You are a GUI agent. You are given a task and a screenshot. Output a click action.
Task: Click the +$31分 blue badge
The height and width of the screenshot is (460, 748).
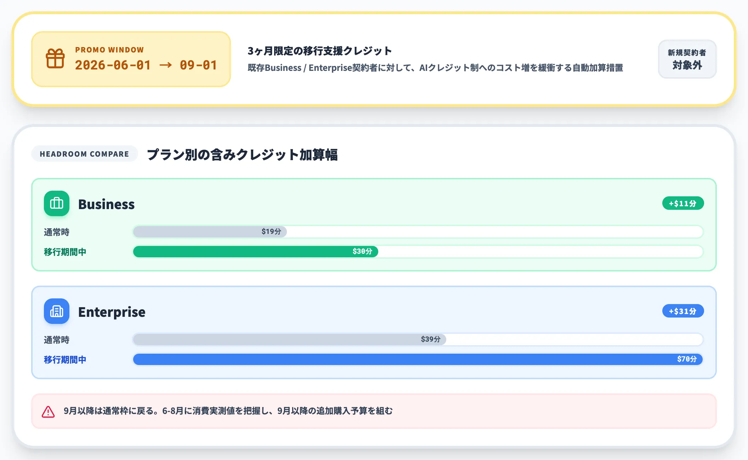point(683,311)
